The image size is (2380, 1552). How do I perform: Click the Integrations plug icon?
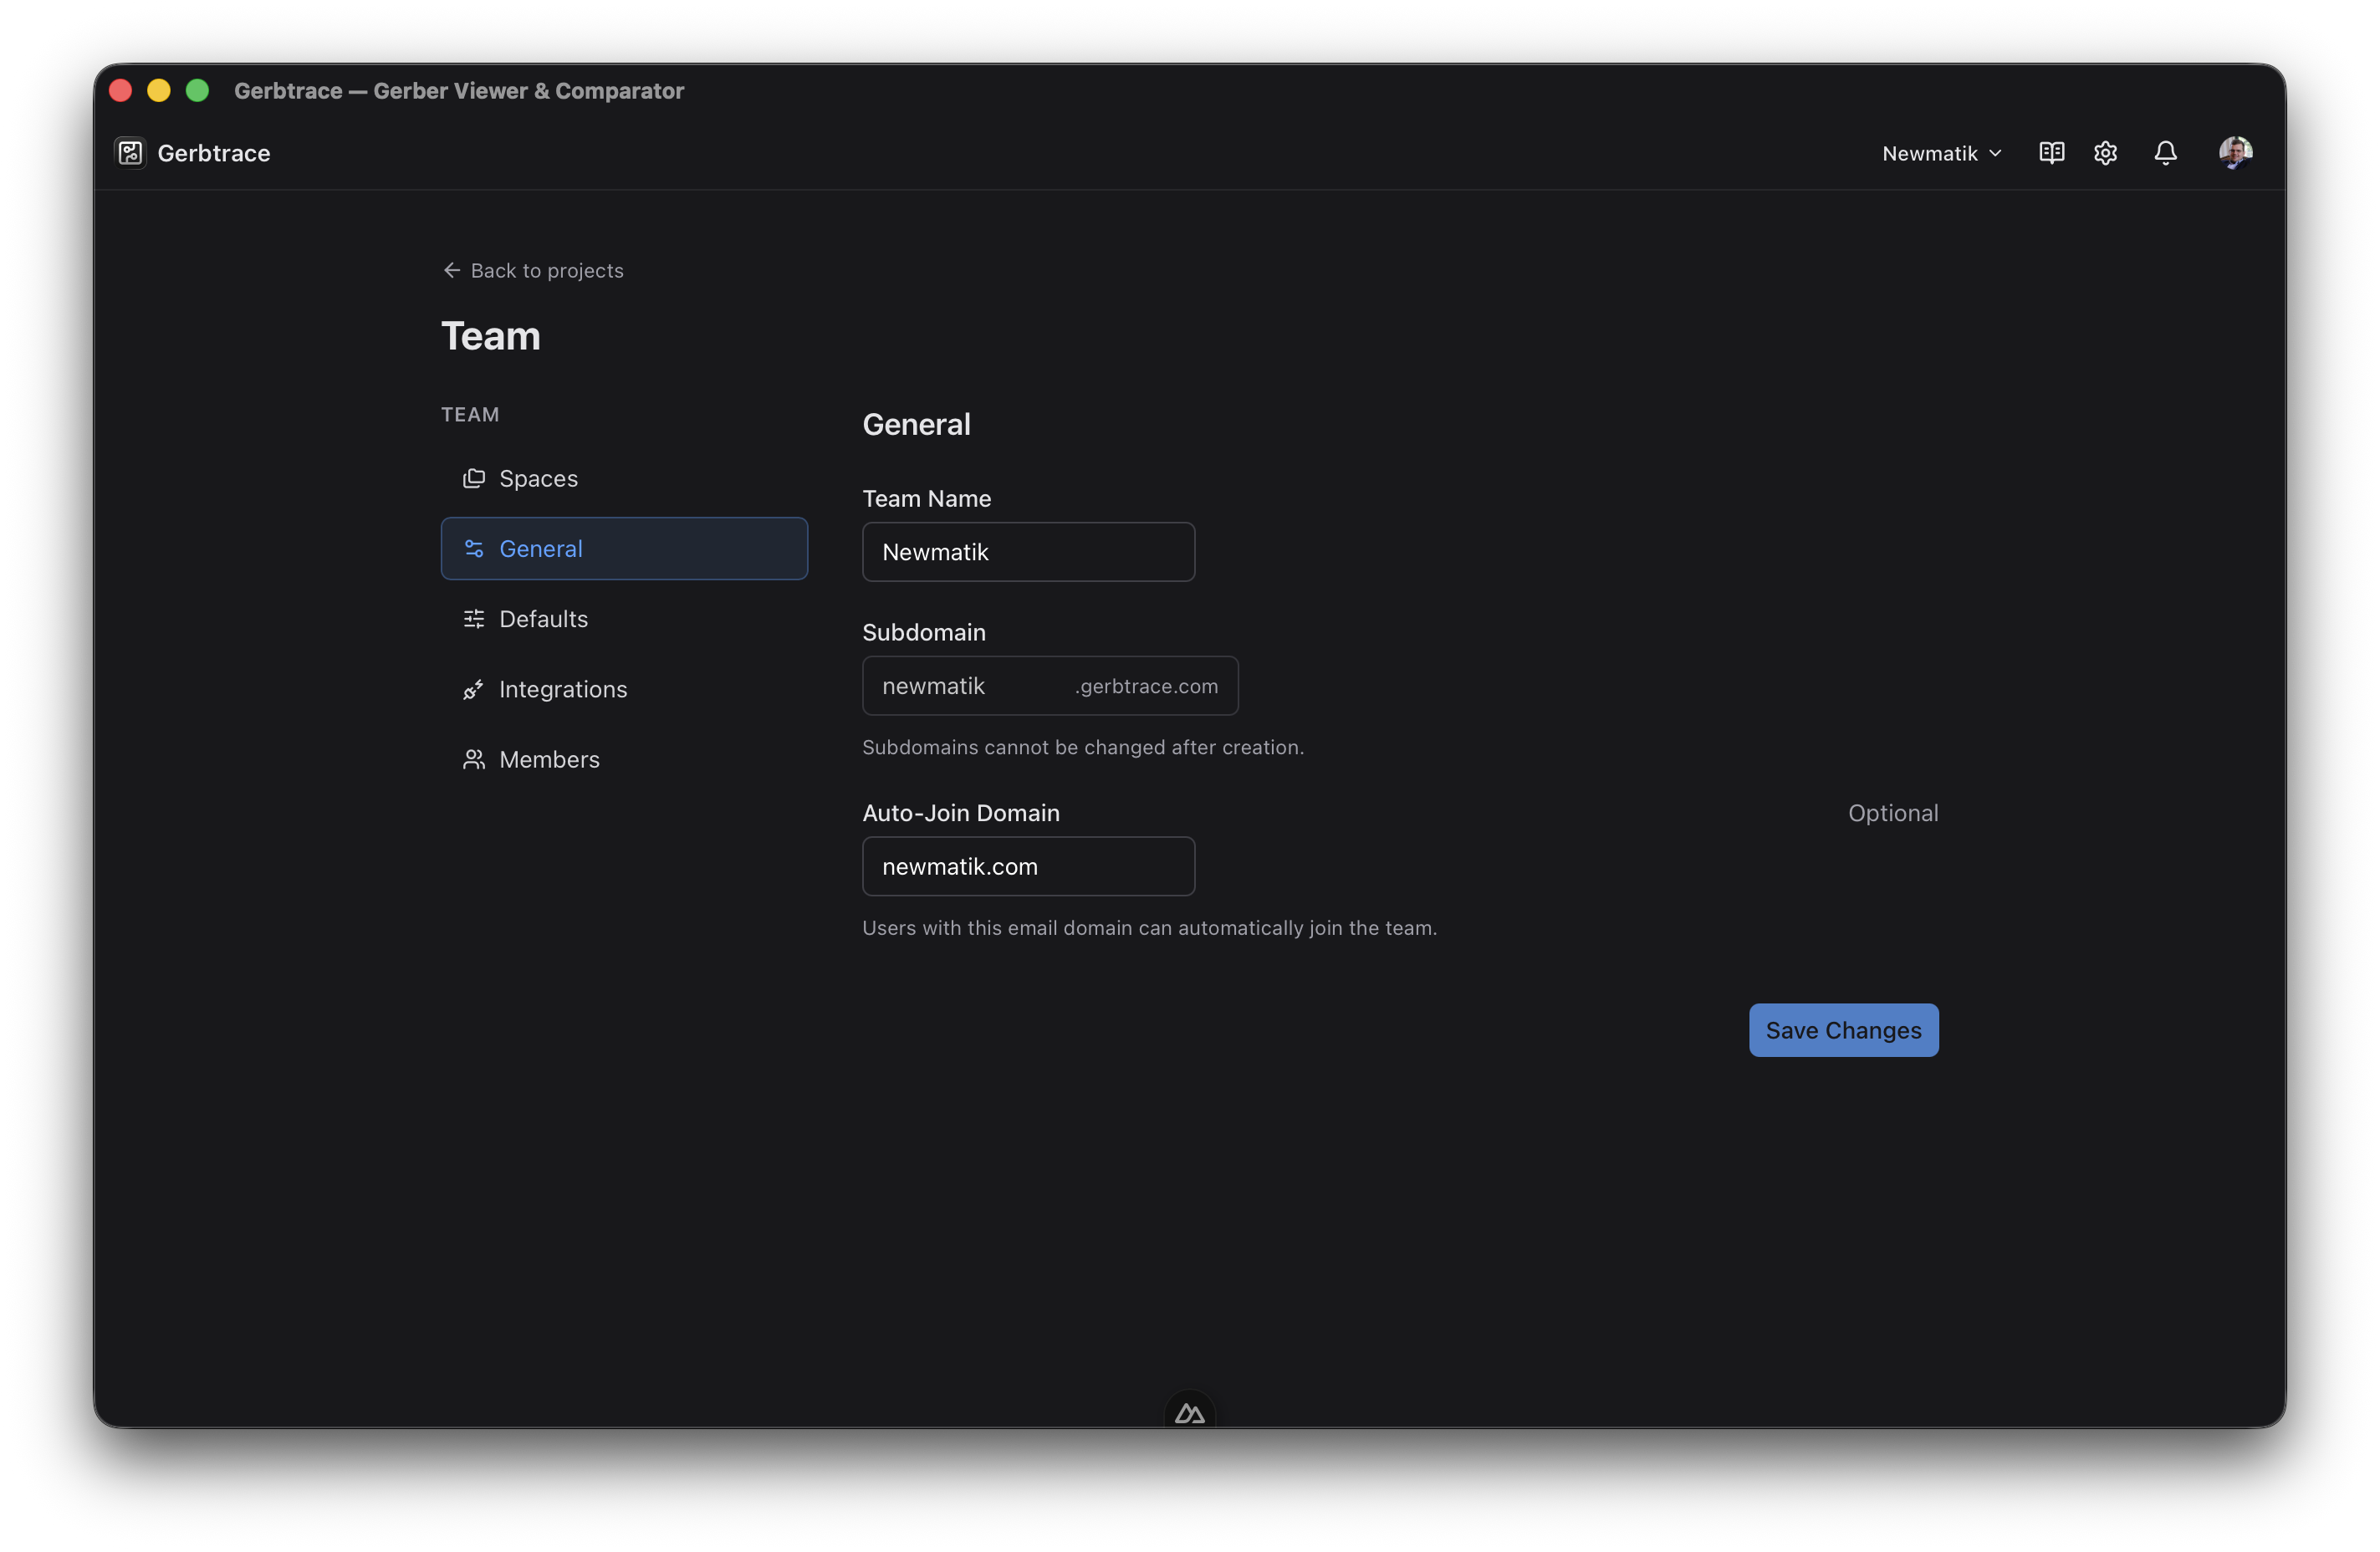pyautogui.click(x=474, y=689)
